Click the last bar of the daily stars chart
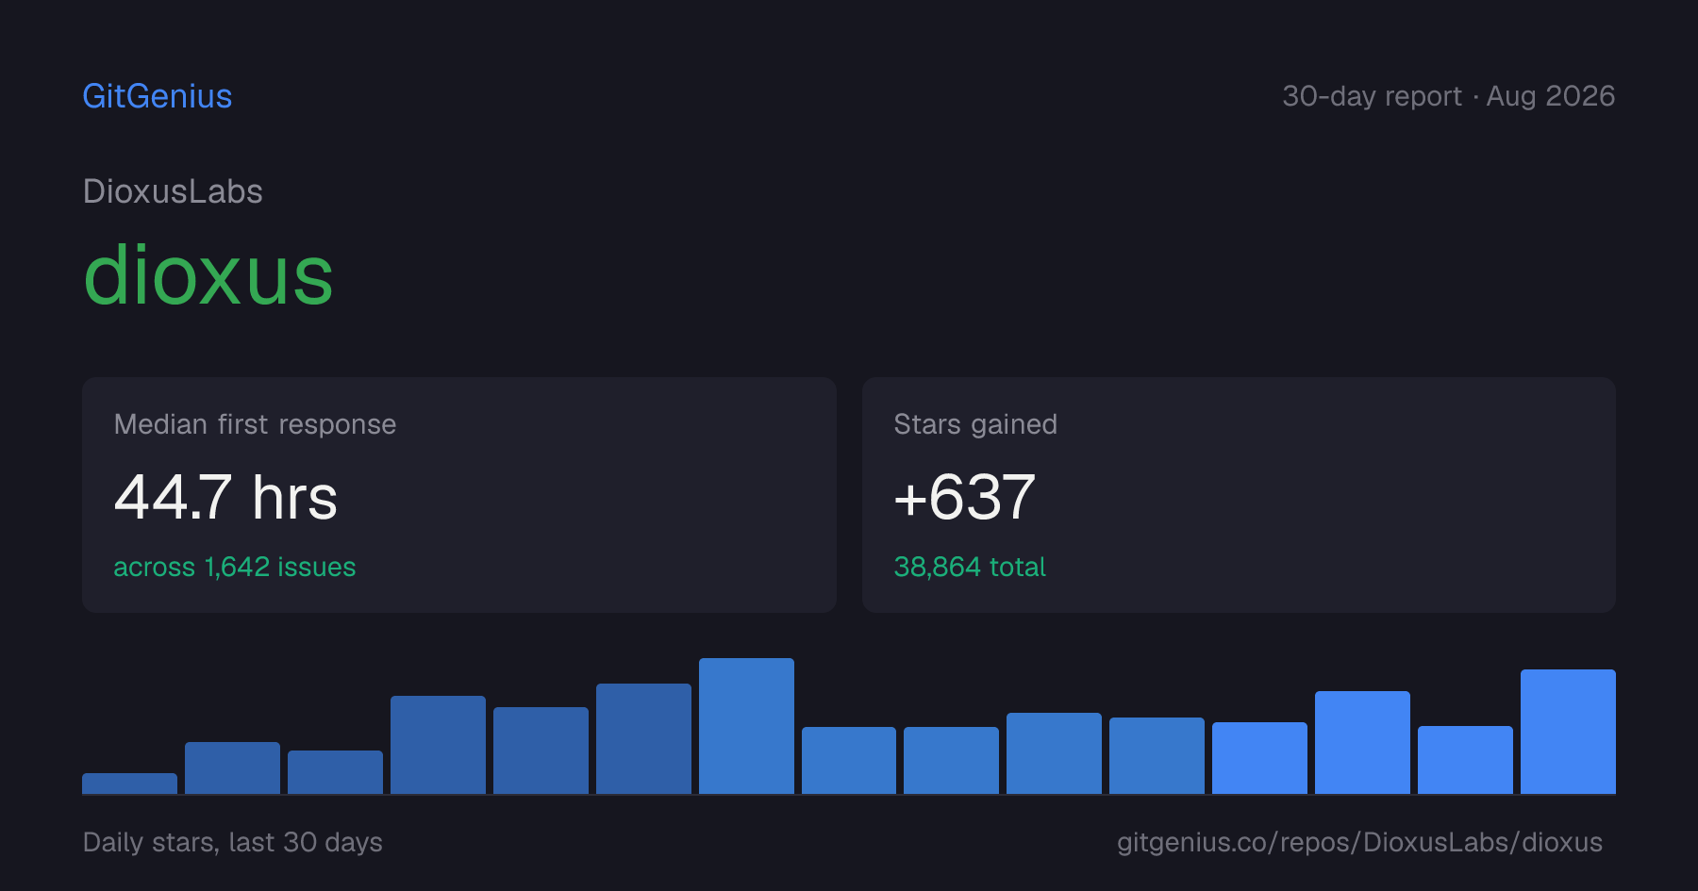Viewport: 1698px width, 891px height. (1568, 732)
